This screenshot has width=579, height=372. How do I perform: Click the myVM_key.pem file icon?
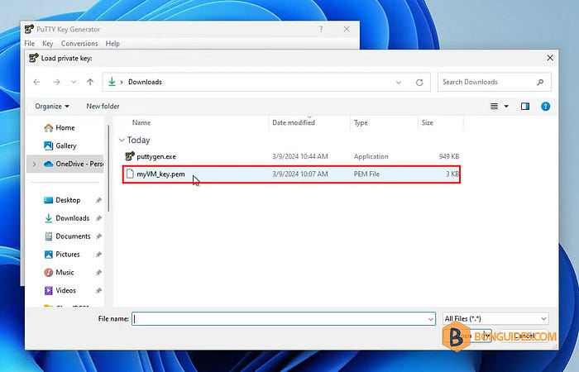pyautogui.click(x=130, y=174)
